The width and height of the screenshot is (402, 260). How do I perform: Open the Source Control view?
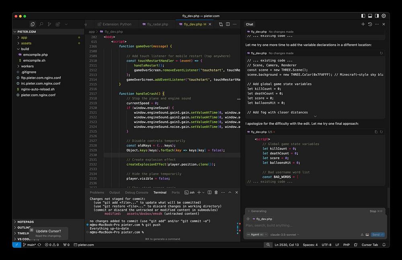pos(49,24)
